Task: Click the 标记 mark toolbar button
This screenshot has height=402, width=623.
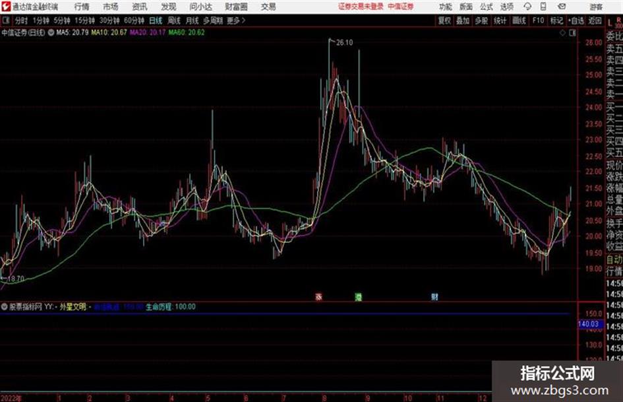Action: point(556,20)
